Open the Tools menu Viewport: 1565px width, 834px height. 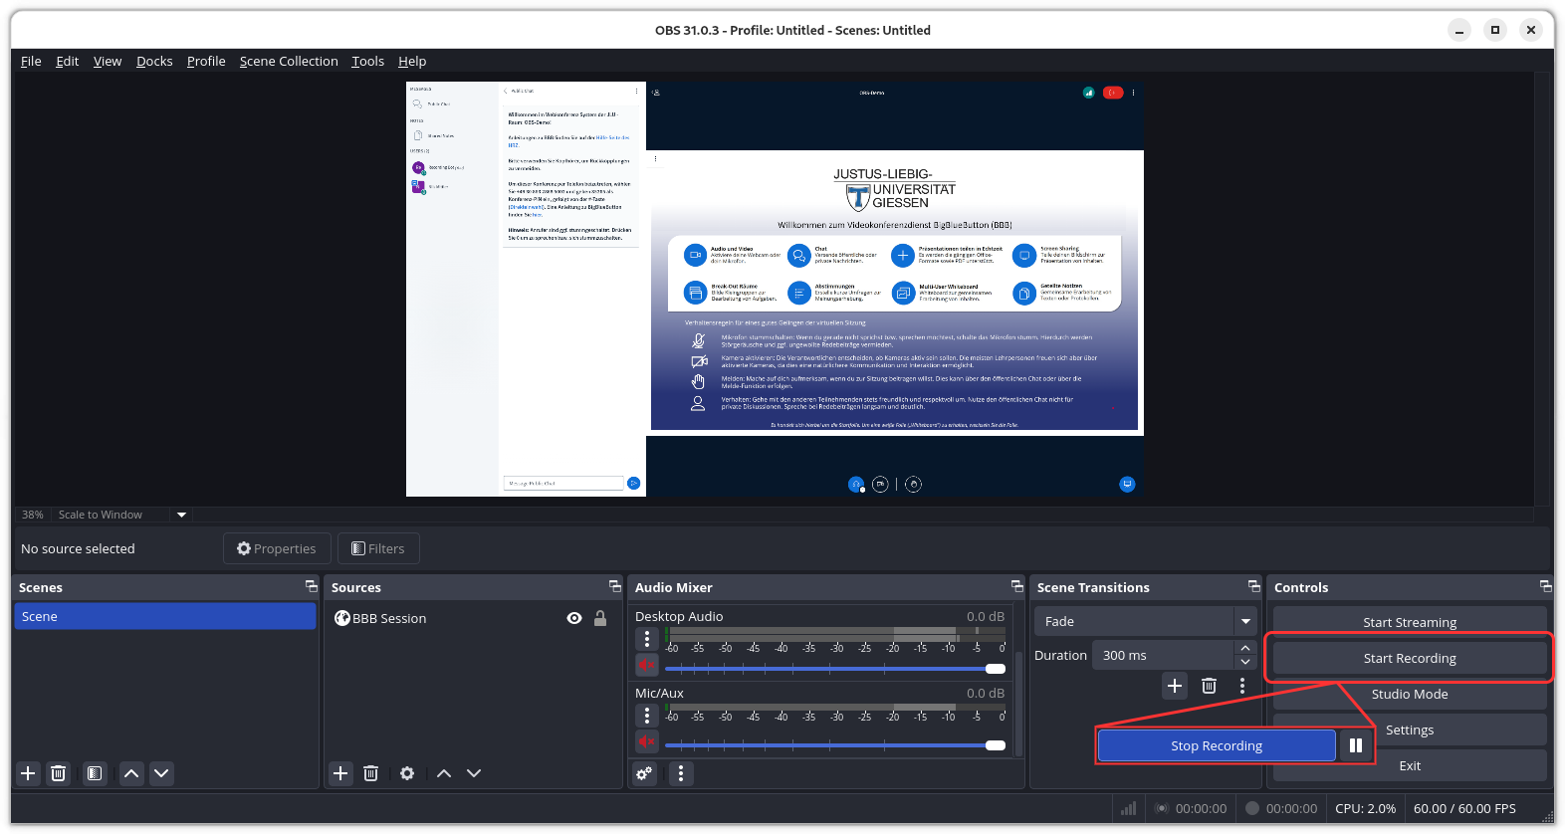(x=367, y=61)
